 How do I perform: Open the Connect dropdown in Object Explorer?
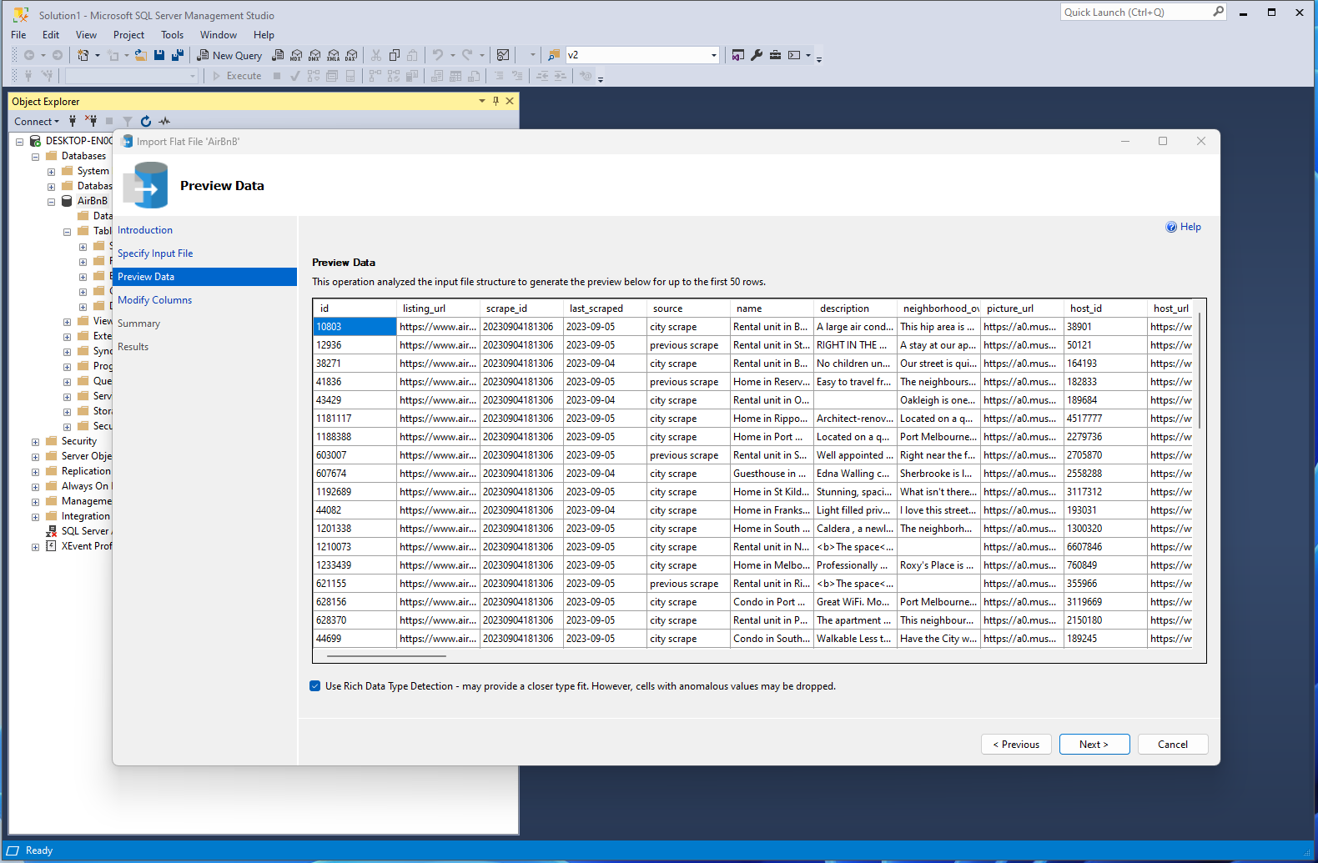point(37,122)
